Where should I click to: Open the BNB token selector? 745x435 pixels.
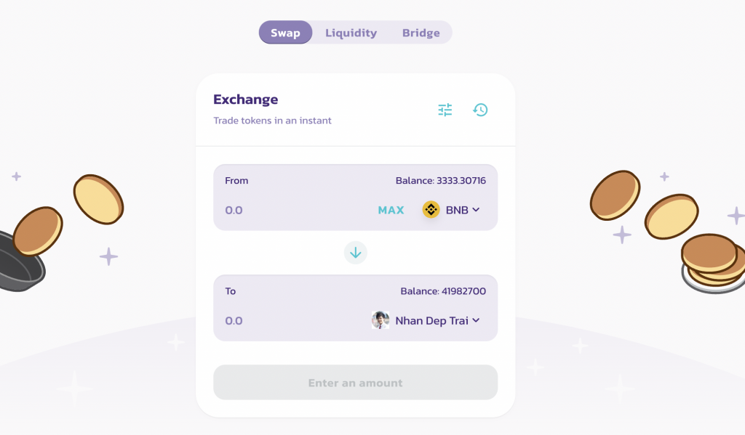click(451, 210)
